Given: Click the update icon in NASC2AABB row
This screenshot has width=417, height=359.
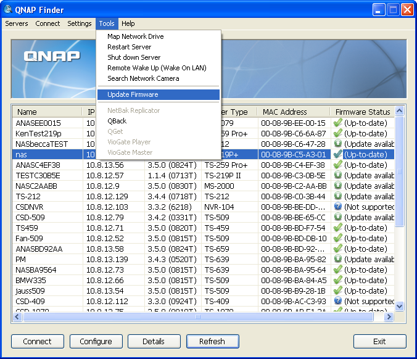Looking at the screenshot, I should [337, 185].
